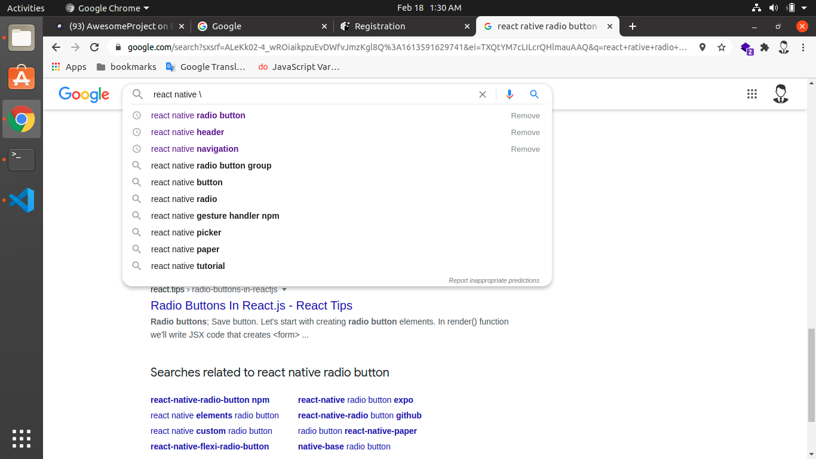Reload the current page
This screenshot has height=459, width=816.
pos(94,47)
